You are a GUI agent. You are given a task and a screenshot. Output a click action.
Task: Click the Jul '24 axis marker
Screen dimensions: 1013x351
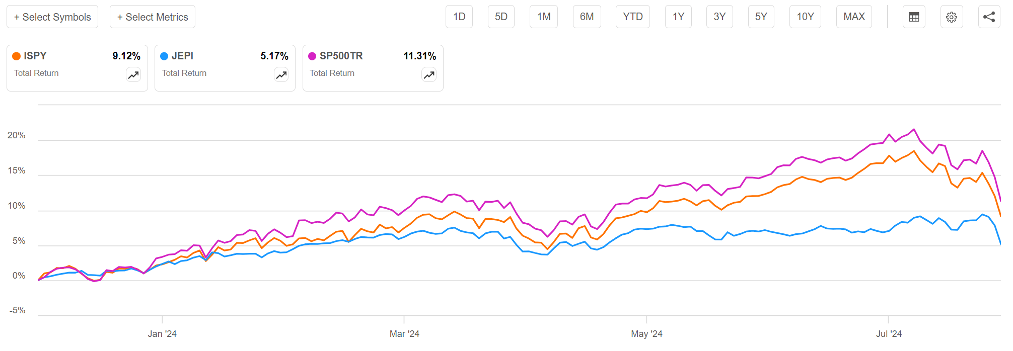(x=889, y=333)
